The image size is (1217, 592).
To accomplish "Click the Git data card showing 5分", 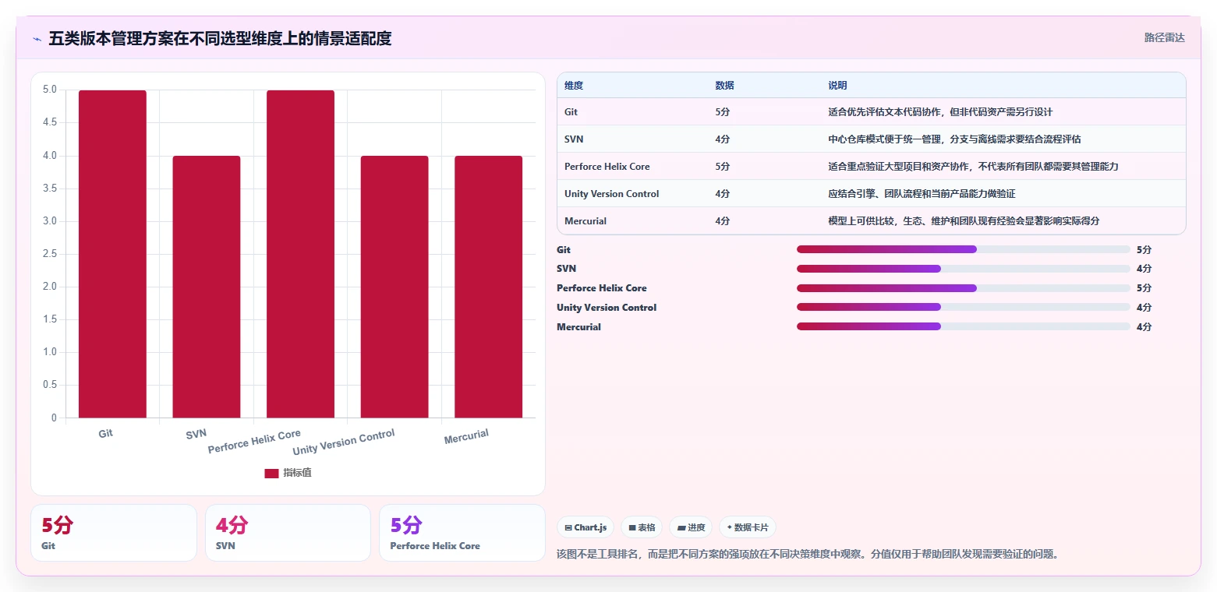I will tap(114, 533).
